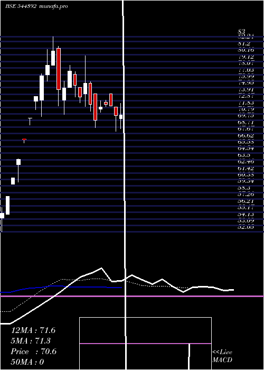Click the 79.12 price axis label
This screenshot has width=264, height=370.
click(x=246, y=57)
